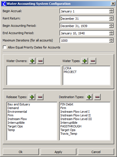
Task: Add a Destination Type with plus icon
Action: click(x=89, y=97)
